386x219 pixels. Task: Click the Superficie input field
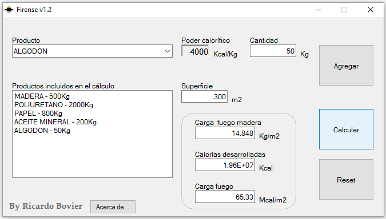click(204, 96)
